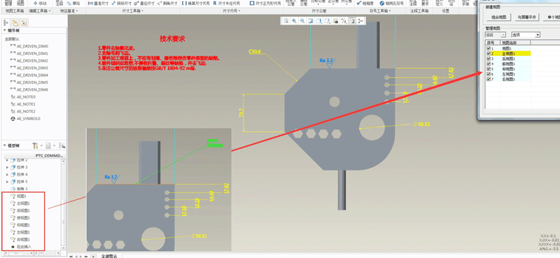This screenshot has width=560, height=258.
Task: Click the refit view icon in view toolbar
Action: click(x=286, y=21)
